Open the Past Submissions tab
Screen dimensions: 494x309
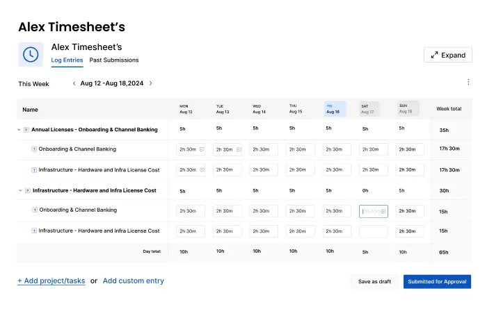pos(114,60)
